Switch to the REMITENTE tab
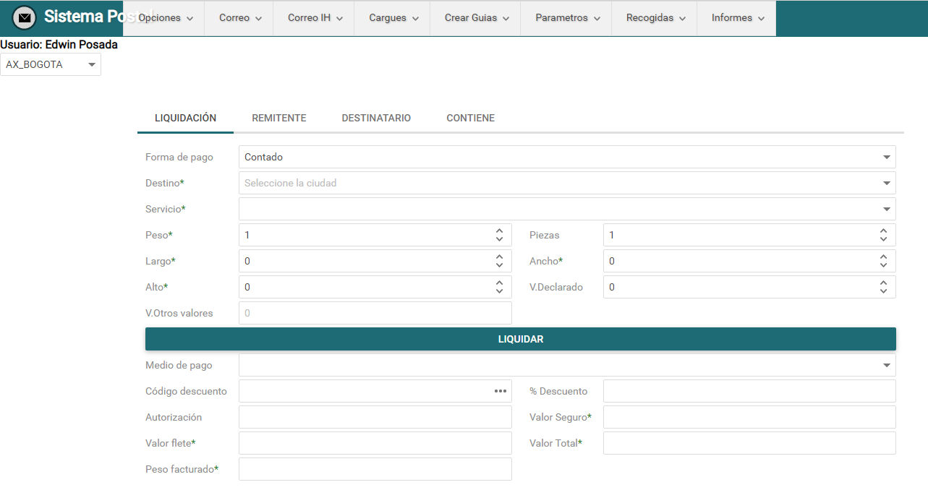 click(x=278, y=118)
